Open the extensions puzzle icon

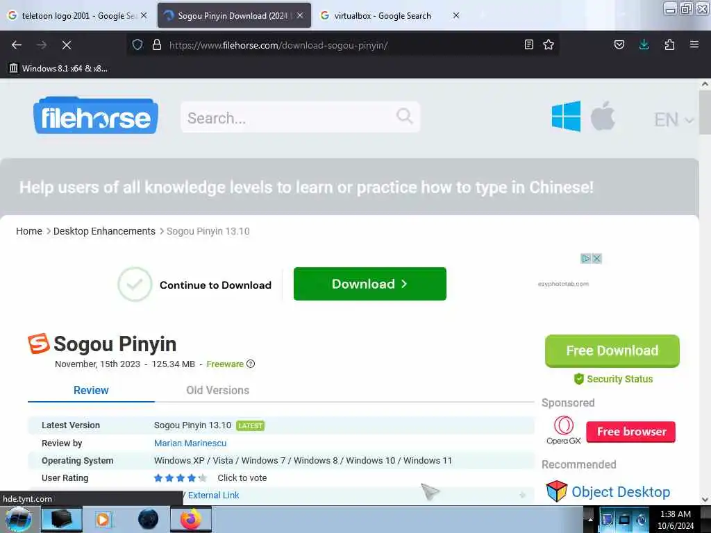coord(669,44)
